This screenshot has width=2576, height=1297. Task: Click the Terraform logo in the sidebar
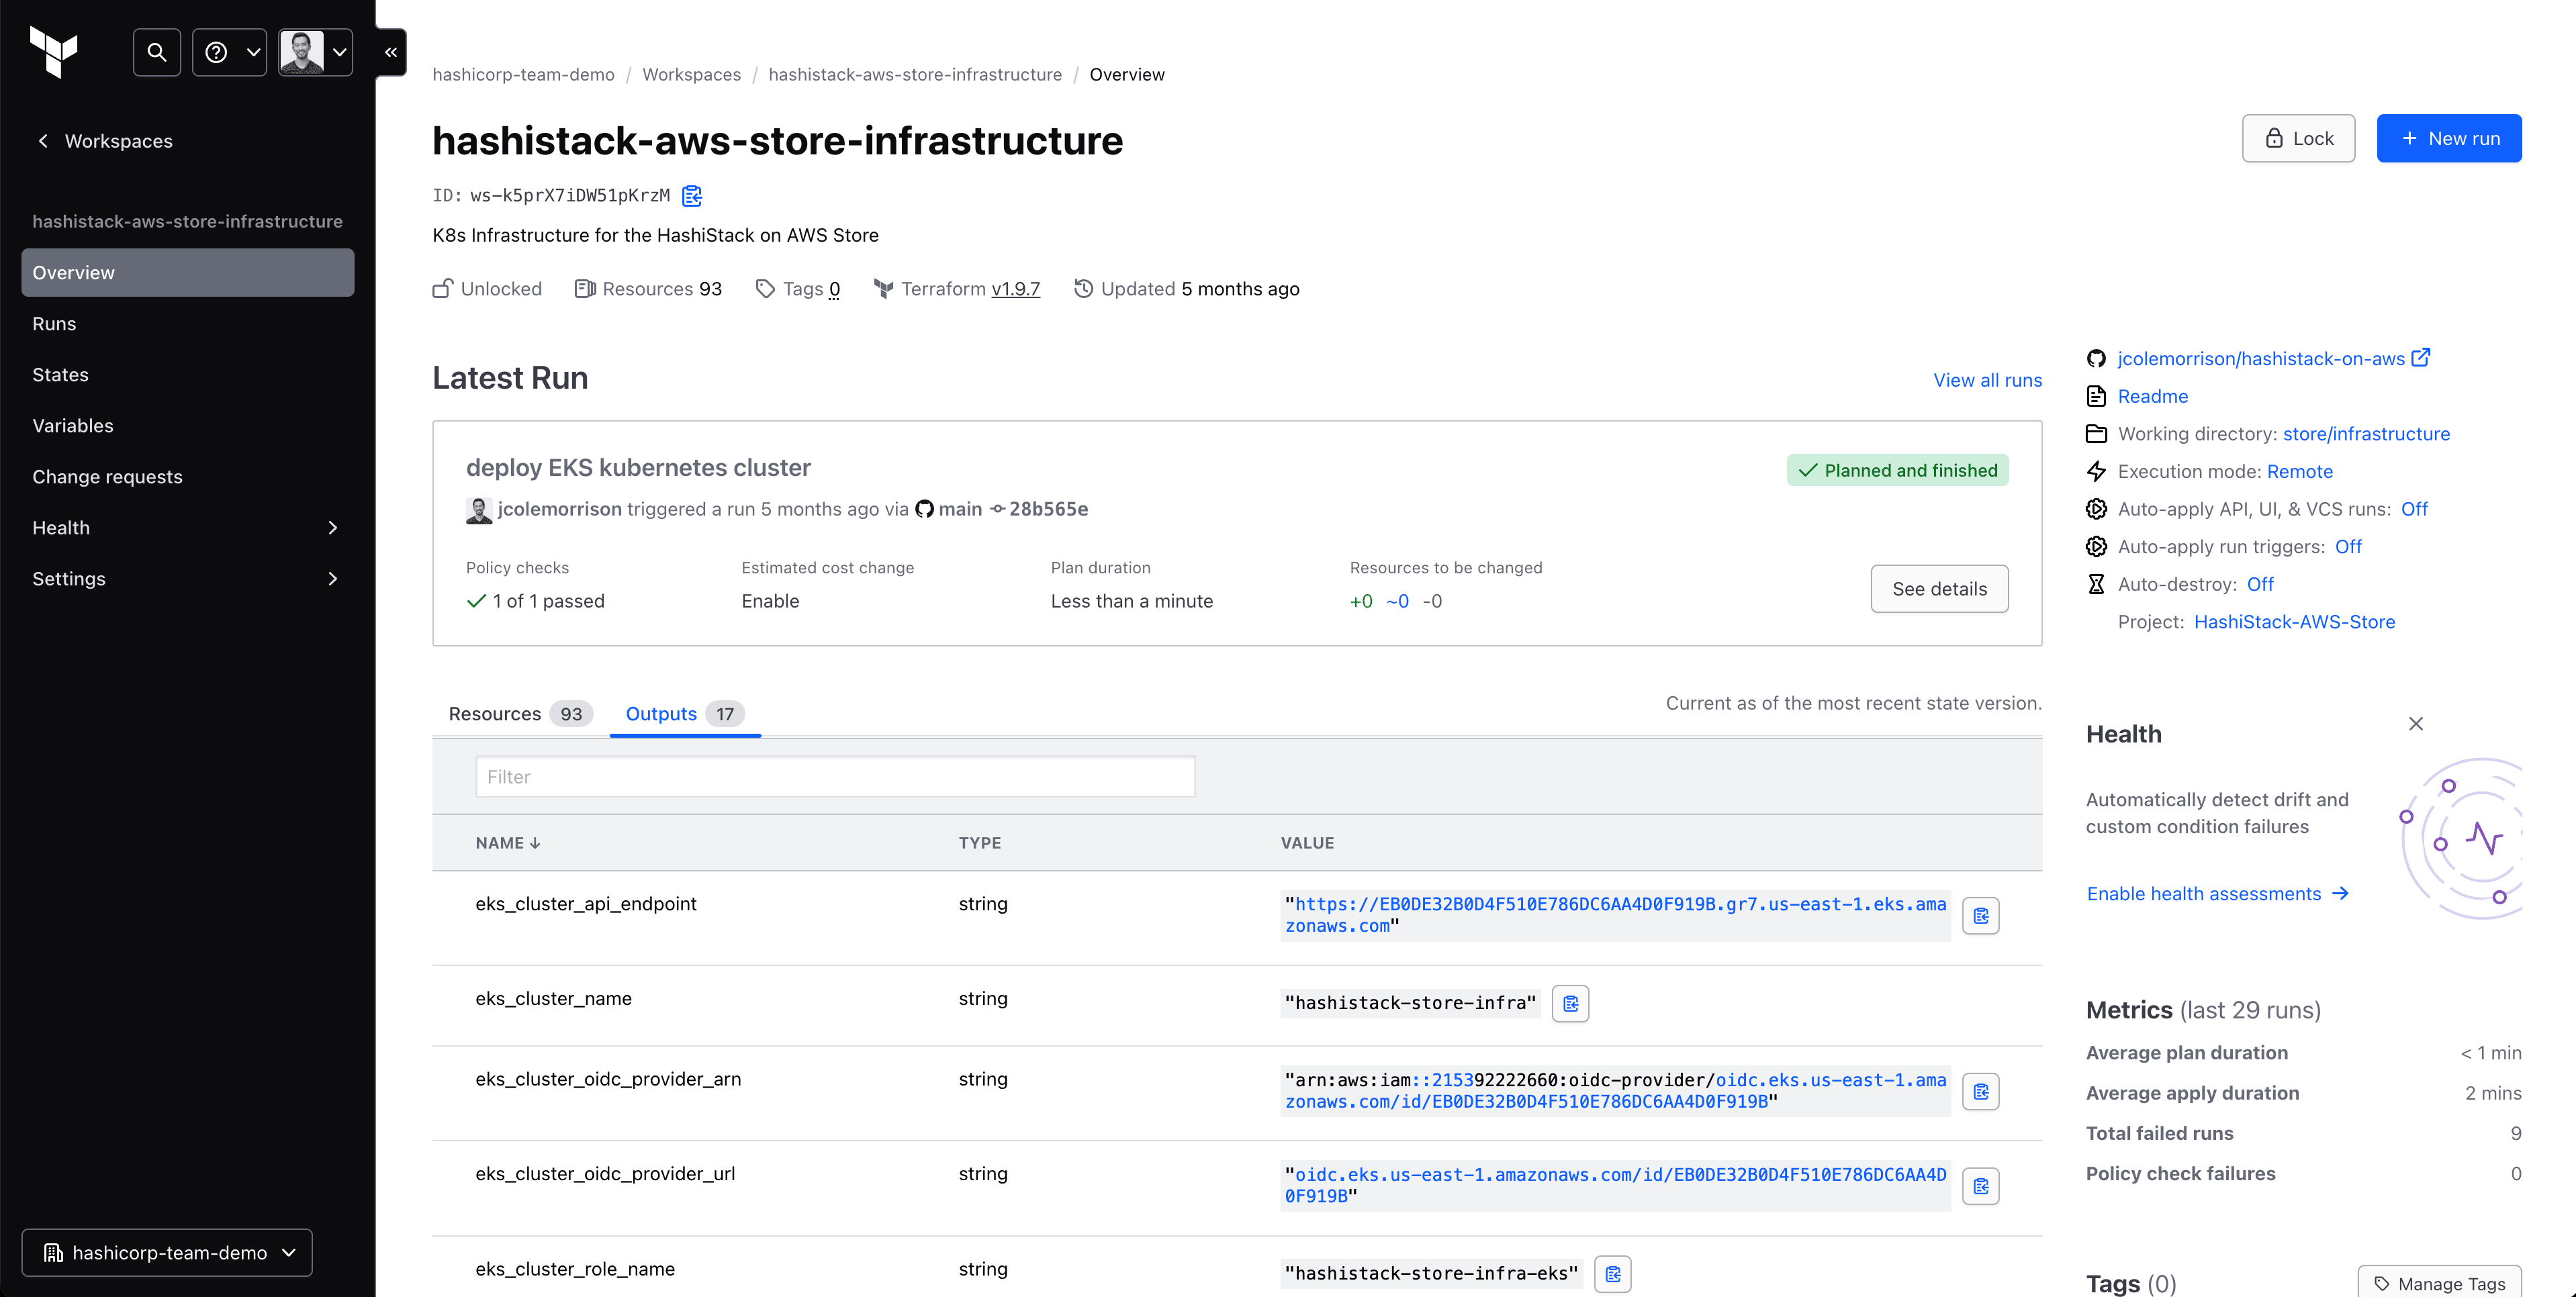[54, 51]
